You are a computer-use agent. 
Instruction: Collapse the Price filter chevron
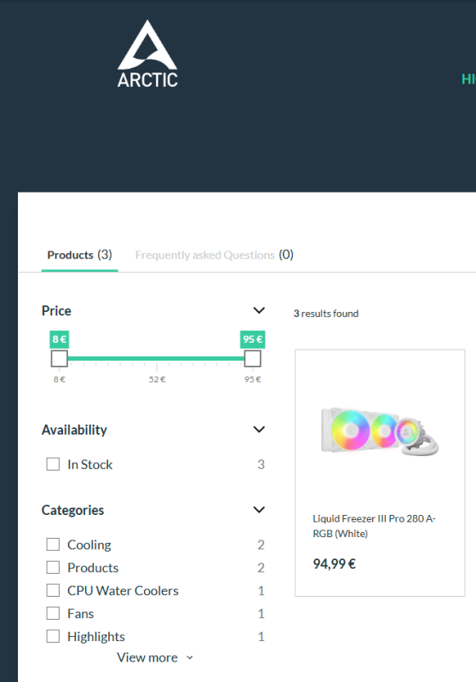click(259, 310)
